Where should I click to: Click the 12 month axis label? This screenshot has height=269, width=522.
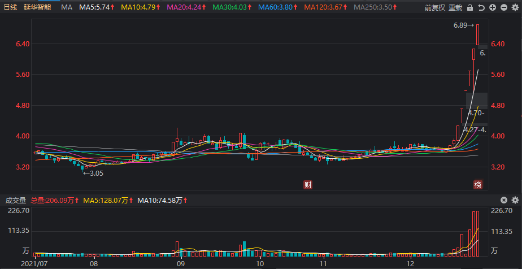coord(411,263)
